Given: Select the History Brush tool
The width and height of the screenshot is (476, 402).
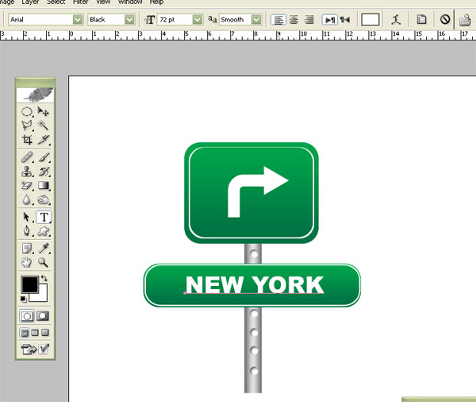Looking at the screenshot, I should coord(43,171).
